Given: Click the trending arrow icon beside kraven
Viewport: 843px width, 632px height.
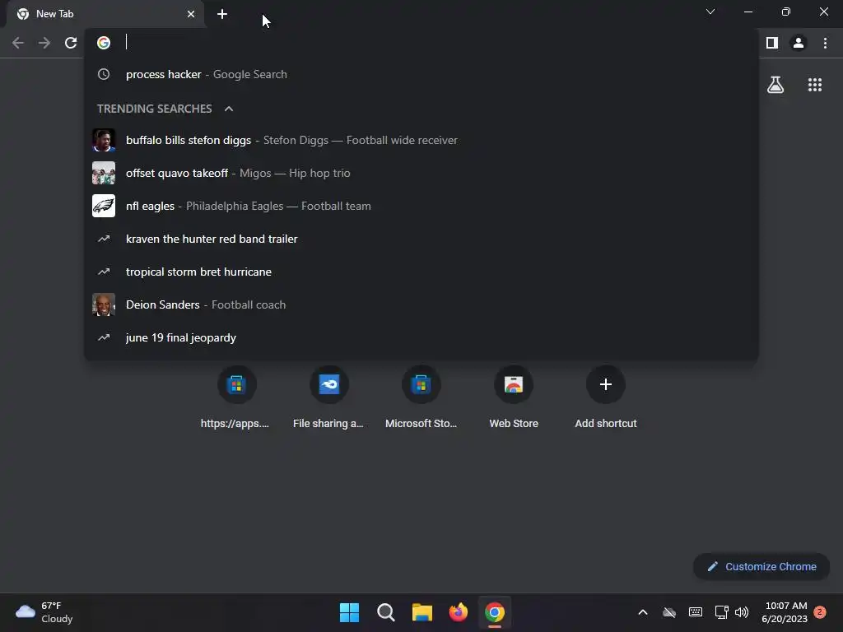Looking at the screenshot, I should [x=104, y=239].
